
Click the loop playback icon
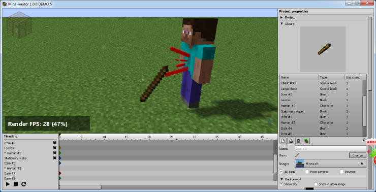pyautogui.click(x=23, y=184)
